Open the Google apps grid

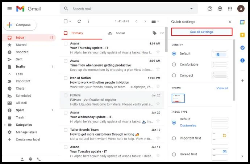[230, 9]
